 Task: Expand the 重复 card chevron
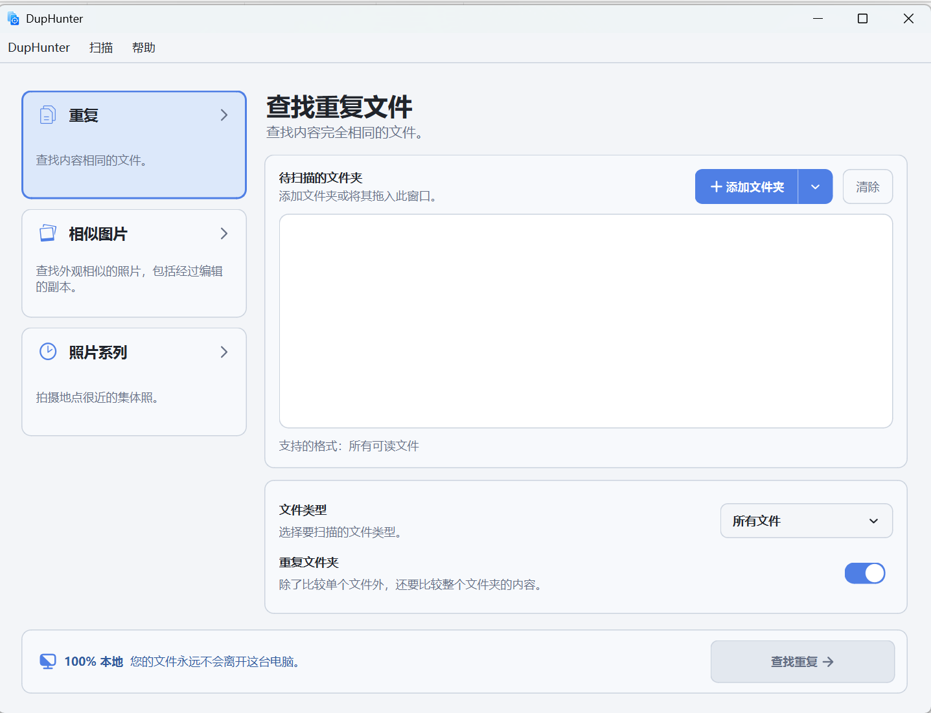click(224, 115)
